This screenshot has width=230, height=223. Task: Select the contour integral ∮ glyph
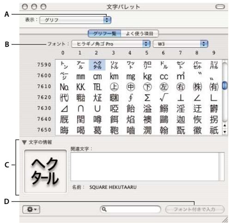point(131,98)
